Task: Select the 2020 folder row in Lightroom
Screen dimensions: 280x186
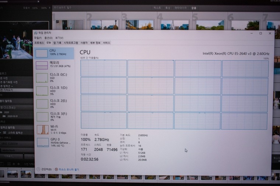Action: (x=17, y=112)
